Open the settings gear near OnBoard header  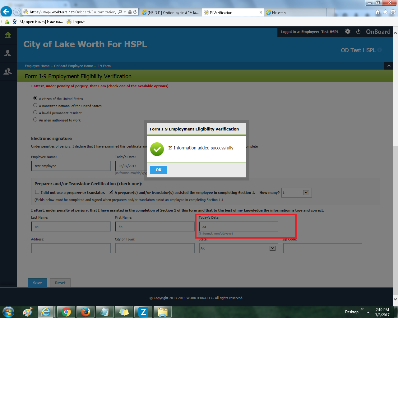pyautogui.click(x=347, y=31)
